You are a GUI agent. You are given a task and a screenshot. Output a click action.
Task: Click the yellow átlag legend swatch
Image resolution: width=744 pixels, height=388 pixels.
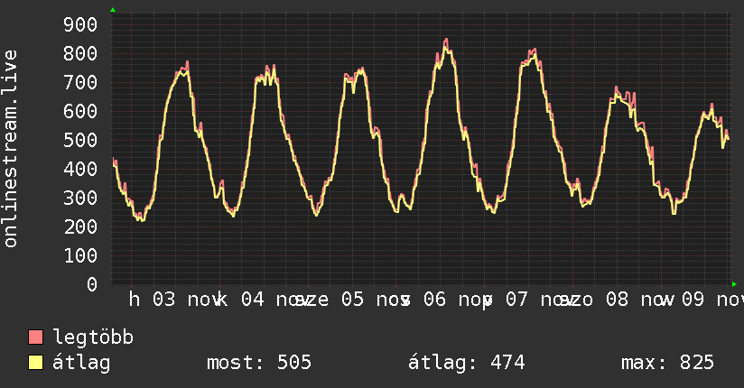coord(36,363)
